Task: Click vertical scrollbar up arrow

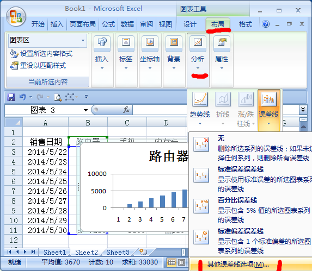Action: tap(303, 127)
